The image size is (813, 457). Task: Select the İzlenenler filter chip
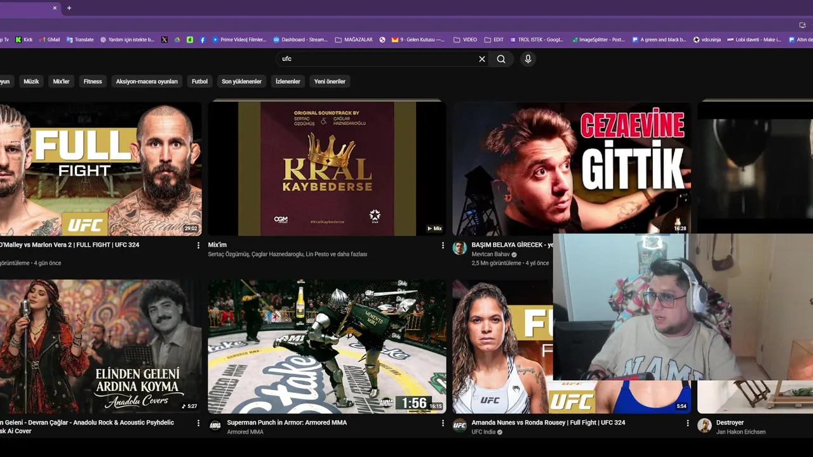(288, 81)
